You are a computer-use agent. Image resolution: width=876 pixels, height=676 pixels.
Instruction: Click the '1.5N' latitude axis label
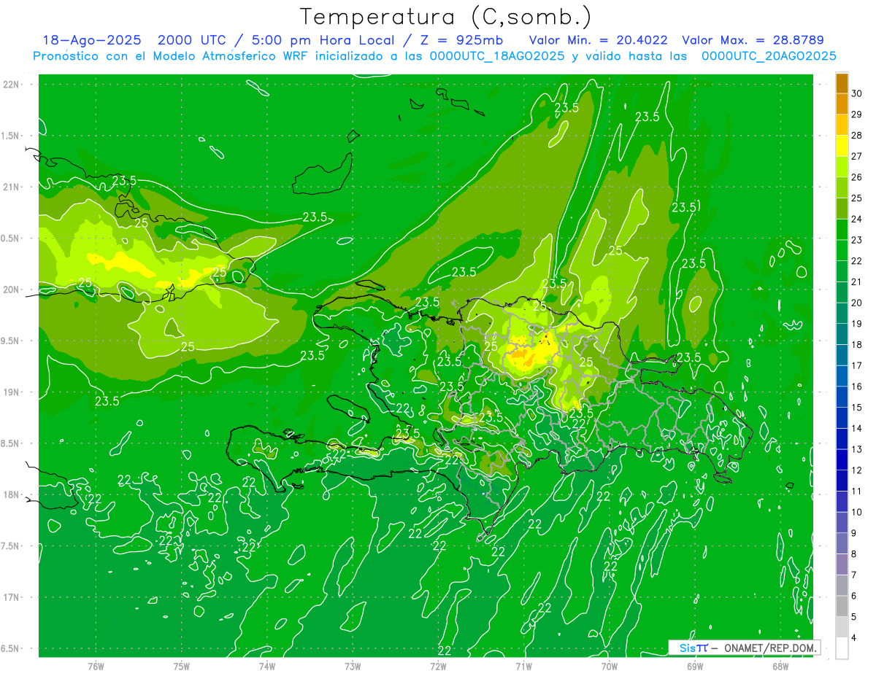pos(10,136)
